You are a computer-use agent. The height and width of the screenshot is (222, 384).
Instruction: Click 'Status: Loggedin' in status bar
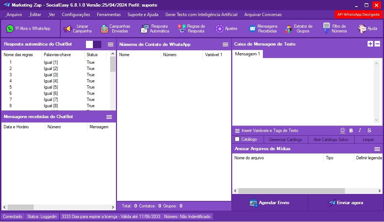tap(42, 217)
